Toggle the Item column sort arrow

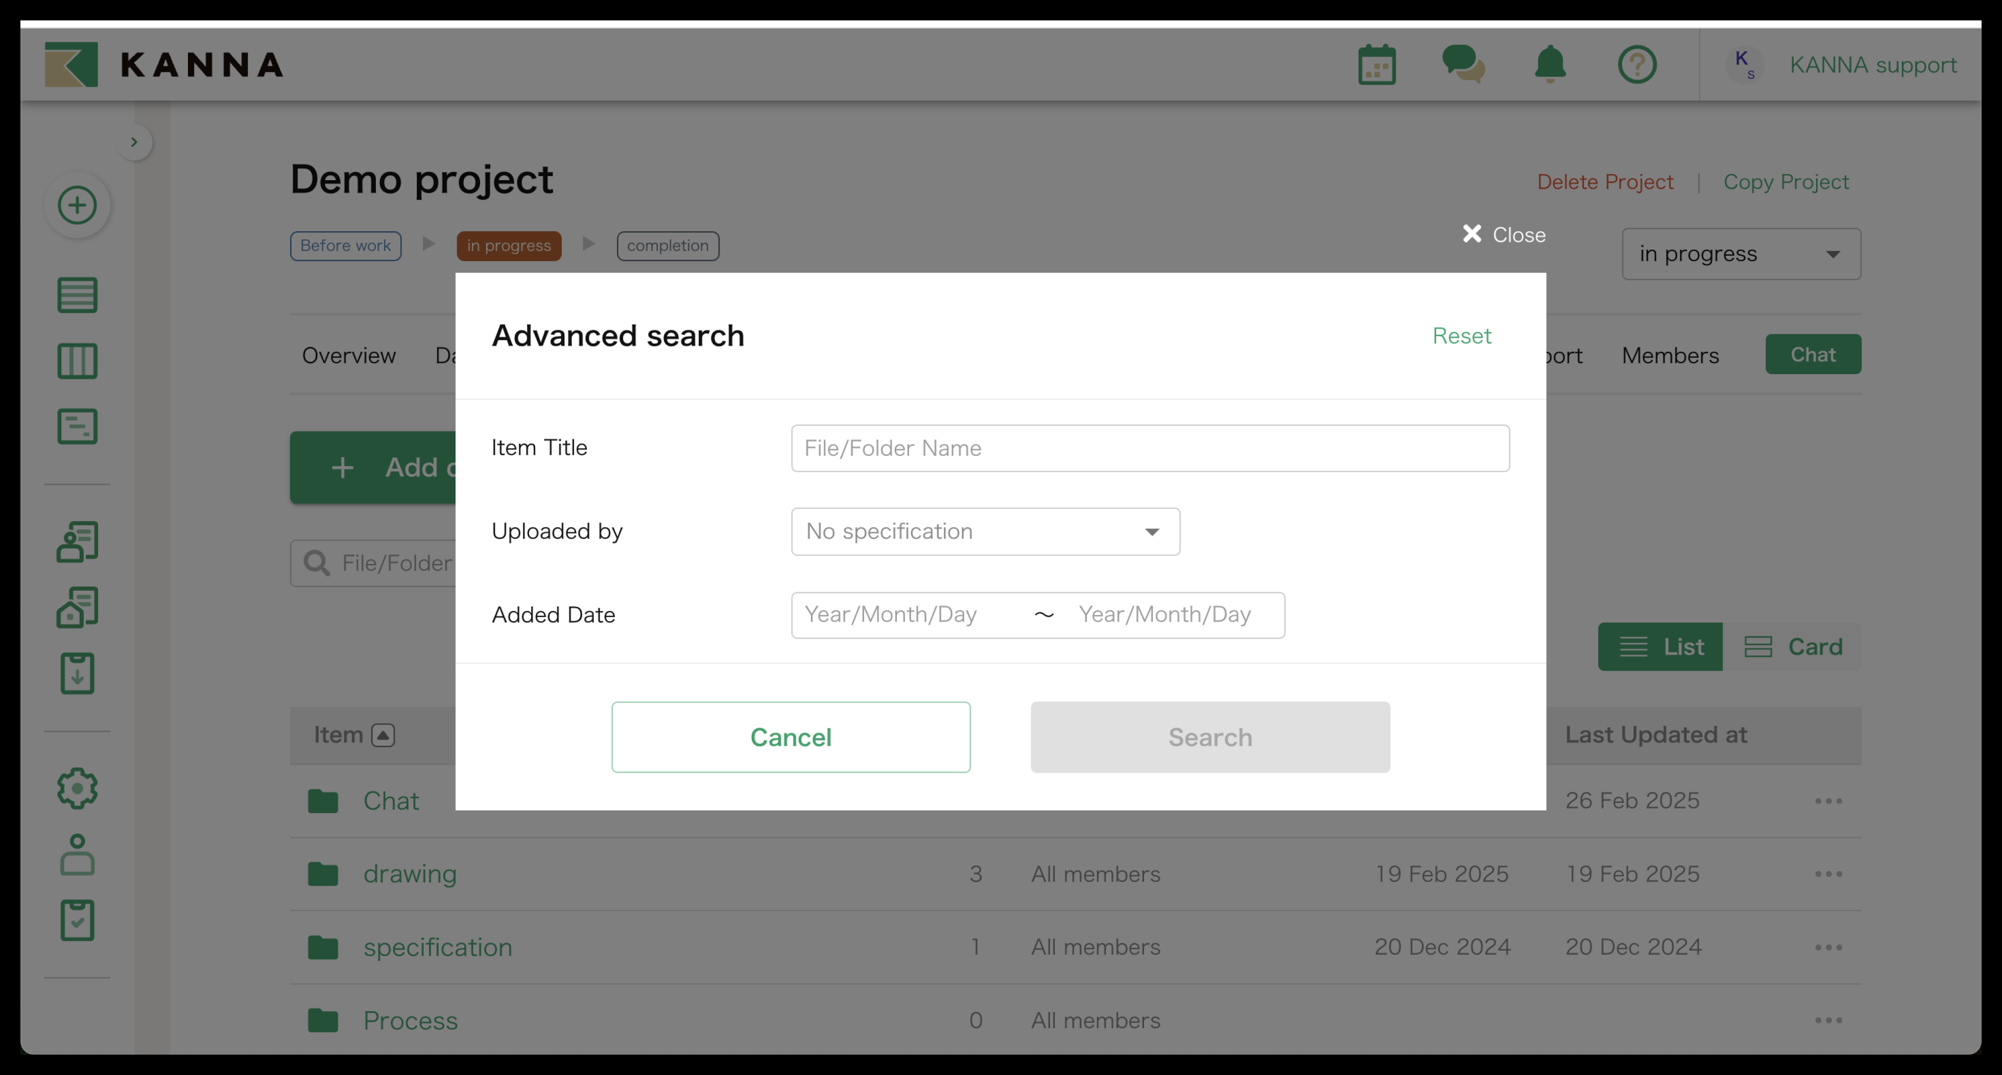(x=383, y=735)
